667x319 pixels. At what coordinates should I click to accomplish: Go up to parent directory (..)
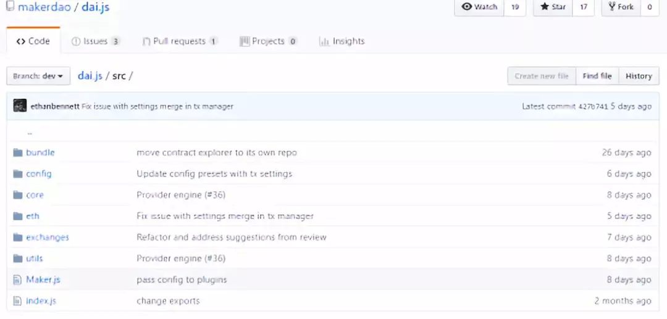(x=30, y=133)
